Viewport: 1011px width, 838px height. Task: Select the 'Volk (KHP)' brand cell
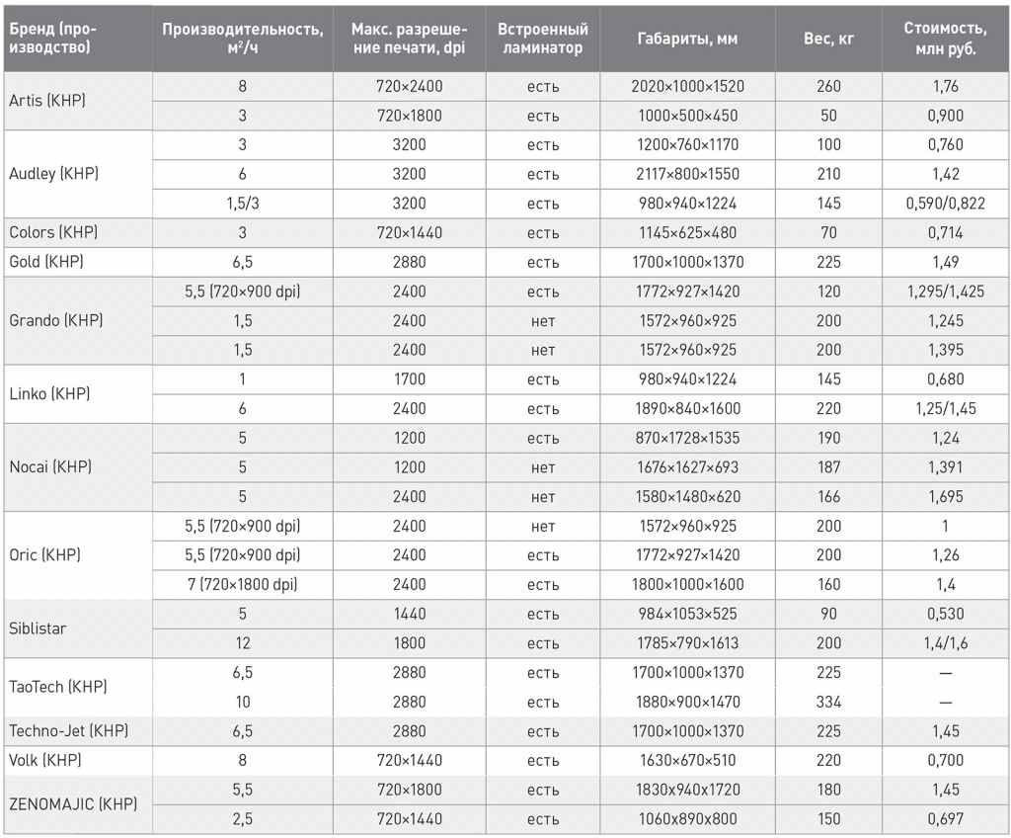pos(77,760)
